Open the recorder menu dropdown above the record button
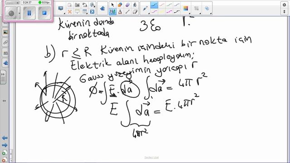 point(12,3)
